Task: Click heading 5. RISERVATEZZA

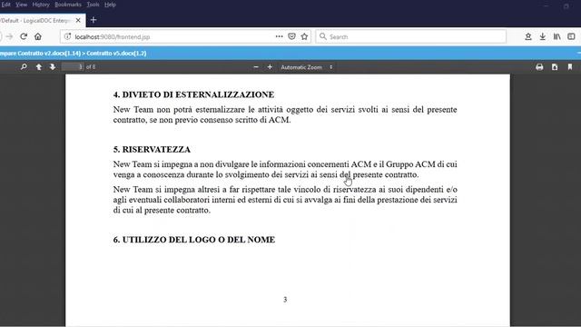Action: [152, 149]
